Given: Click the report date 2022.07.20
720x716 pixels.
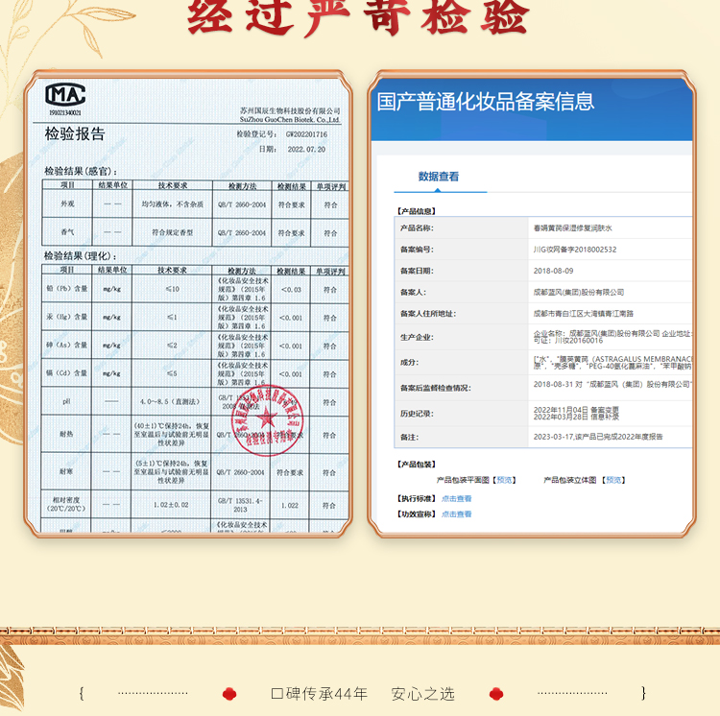Looking at the screenshot, I should 306,150.
